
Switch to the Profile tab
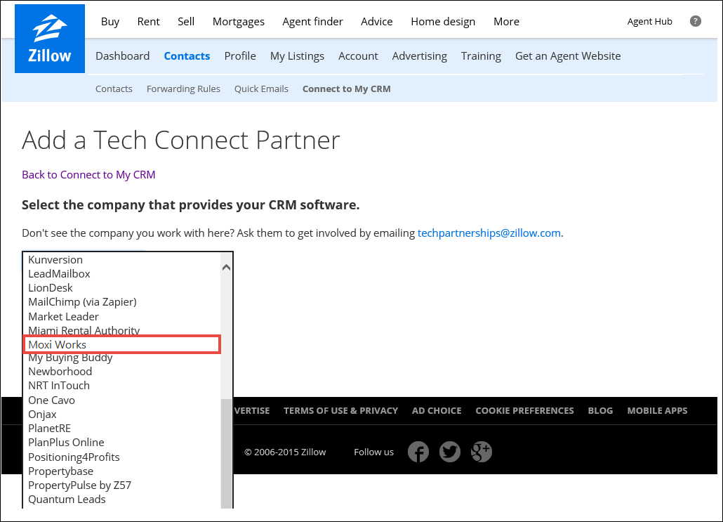pos(240,56)
